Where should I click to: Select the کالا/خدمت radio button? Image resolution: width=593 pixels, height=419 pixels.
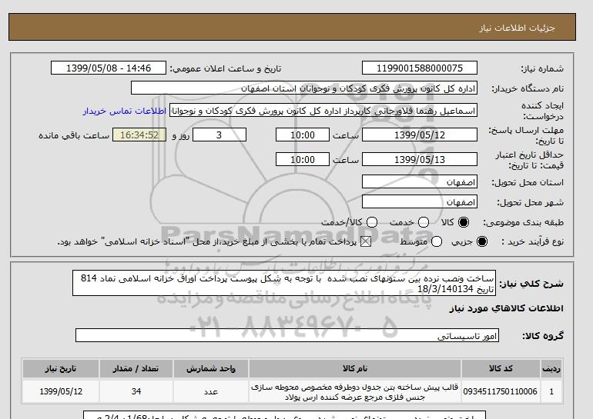coord(372,222)
